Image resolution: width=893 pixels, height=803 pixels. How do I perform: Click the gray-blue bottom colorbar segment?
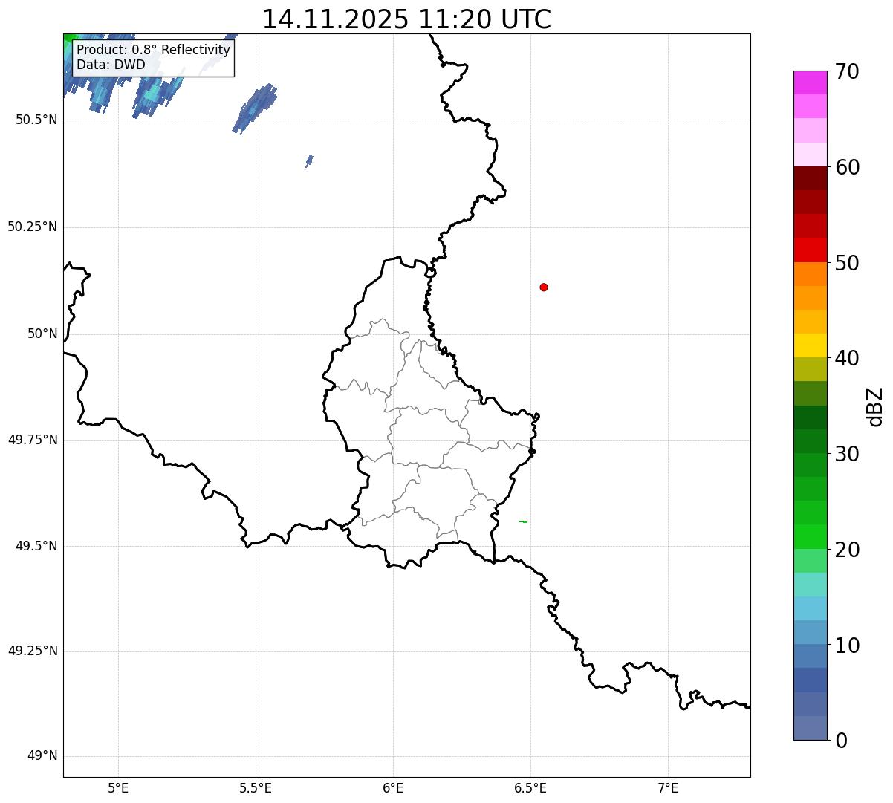(810, 728)
